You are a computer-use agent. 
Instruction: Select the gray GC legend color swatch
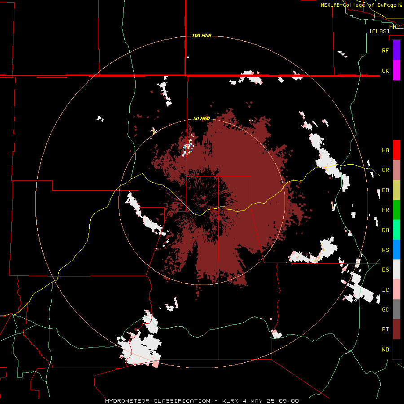(396, 309)
